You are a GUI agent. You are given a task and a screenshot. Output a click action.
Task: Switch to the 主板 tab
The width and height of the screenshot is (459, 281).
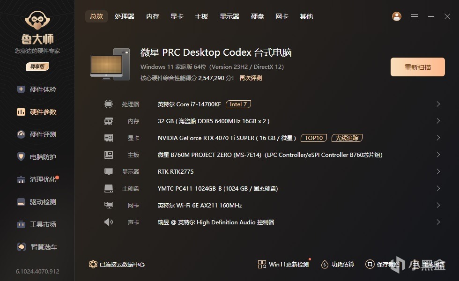tap(201, 16)
